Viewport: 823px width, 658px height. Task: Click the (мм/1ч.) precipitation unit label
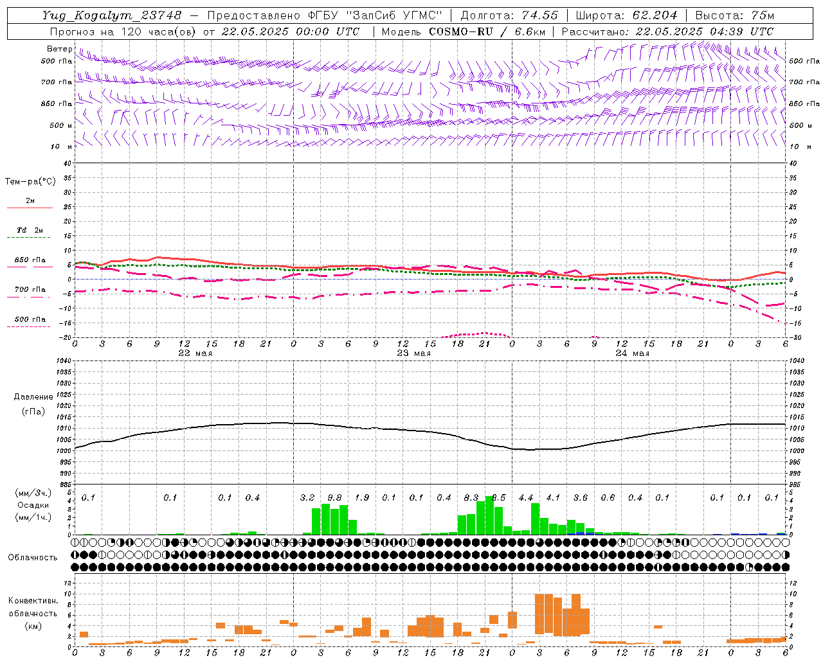[33, 517]
